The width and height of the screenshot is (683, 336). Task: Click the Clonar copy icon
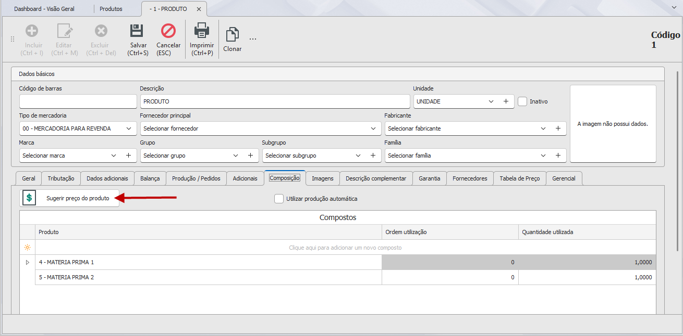[232, 35]
